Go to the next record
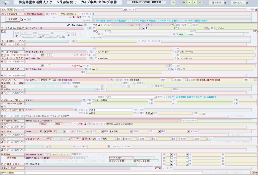Image resolution: width=258 pixels, height=175 pixels. pyautogui.click(x=195, y=3)
